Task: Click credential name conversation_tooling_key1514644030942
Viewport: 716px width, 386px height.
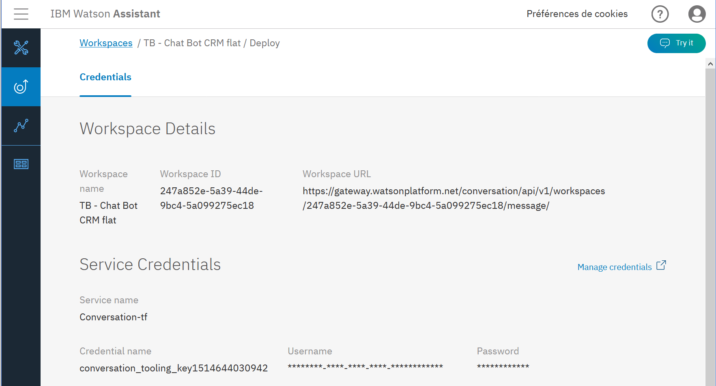Action: (x=174, y=368)
